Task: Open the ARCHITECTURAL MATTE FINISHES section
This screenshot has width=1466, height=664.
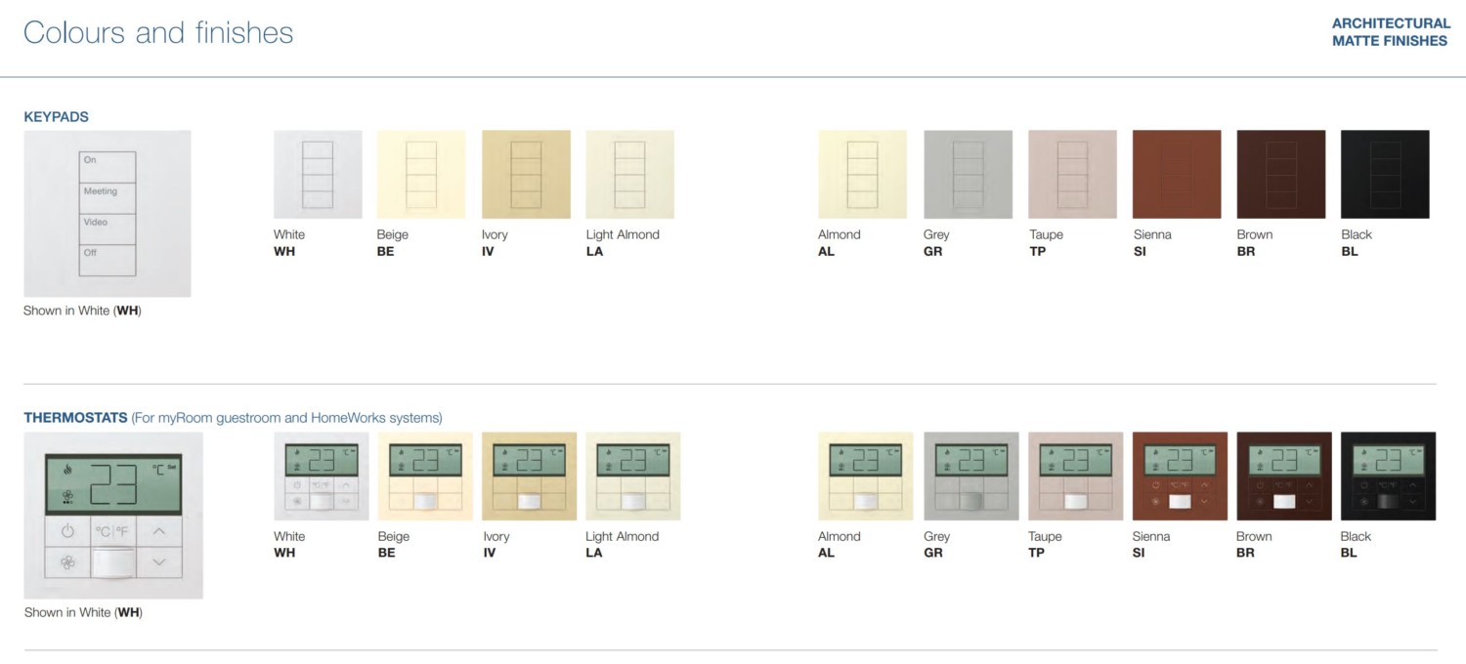Action: (x=1390, y=31)
